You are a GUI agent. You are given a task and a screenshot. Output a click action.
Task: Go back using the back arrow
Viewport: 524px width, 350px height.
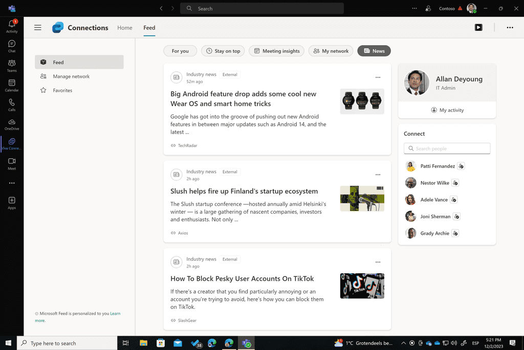point(161,8)
